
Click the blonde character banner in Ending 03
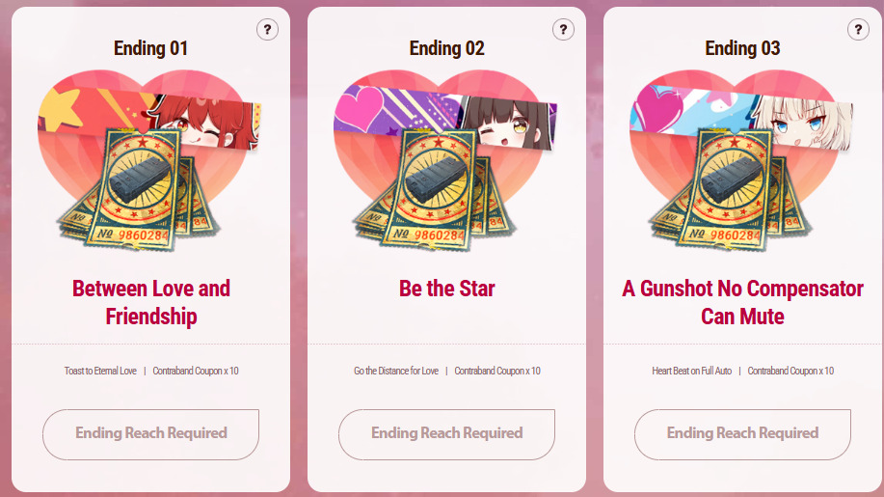tap(740, 119)
